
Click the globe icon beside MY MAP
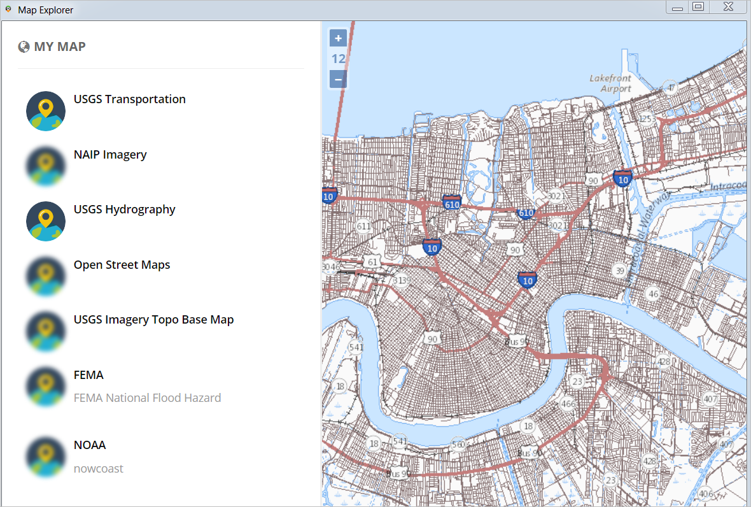point(24,47)
